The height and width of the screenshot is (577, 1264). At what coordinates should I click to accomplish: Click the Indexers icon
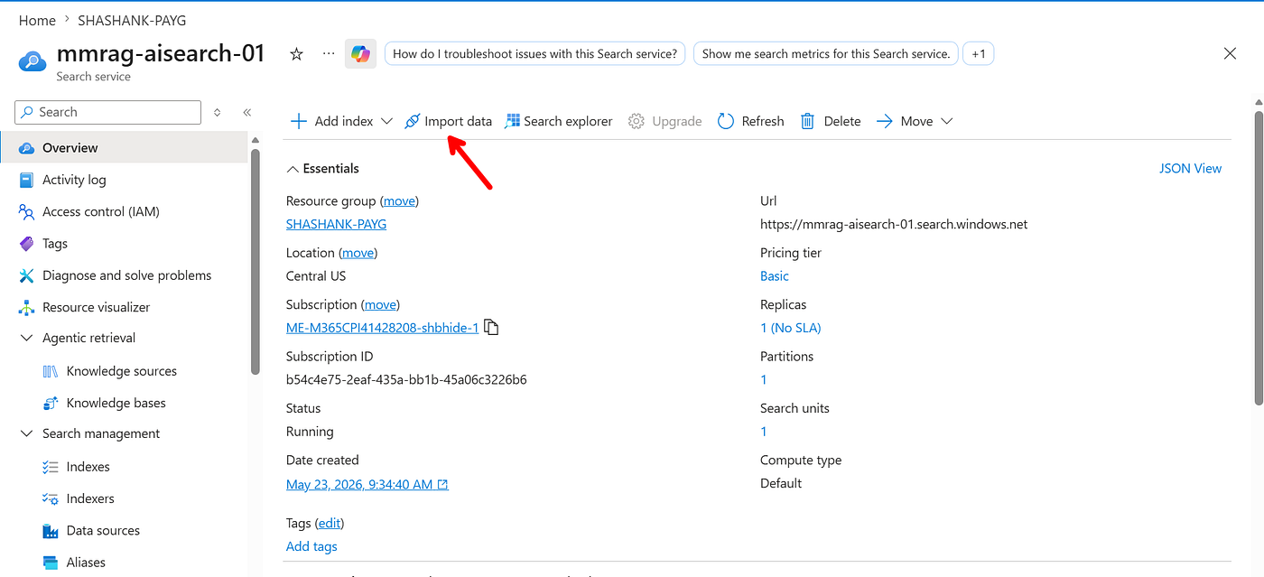51,498
